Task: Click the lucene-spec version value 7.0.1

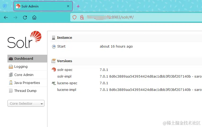Action: click(104, 83)
